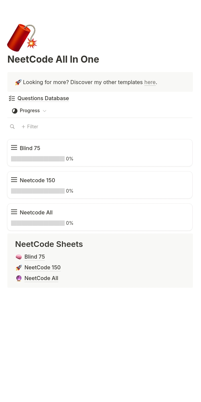Add a Filter to the database
This screenshot has height=402, width=201.
30,127
